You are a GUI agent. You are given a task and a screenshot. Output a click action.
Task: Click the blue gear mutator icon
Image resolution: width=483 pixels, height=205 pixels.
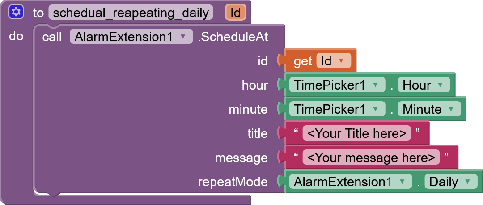16,12
